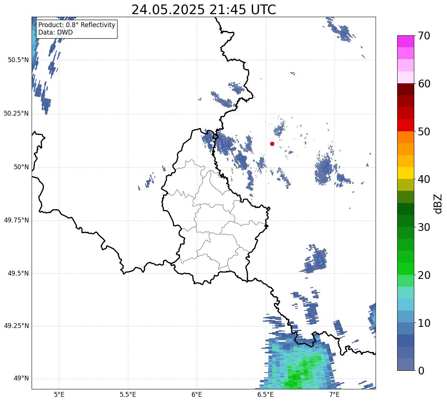Click the 'Data: DWD' text
Screen dimensions: 447x402
pyautogui.click(x=55, y=32)
